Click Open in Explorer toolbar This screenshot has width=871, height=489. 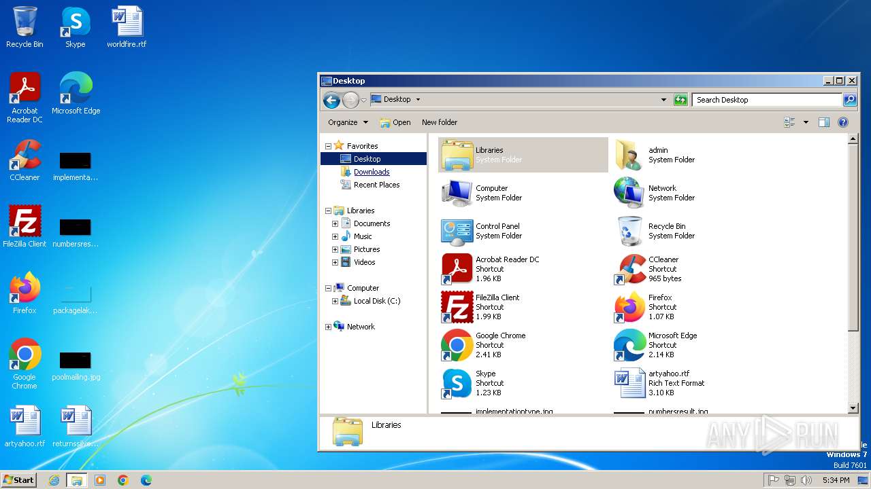tap(395, 122)
